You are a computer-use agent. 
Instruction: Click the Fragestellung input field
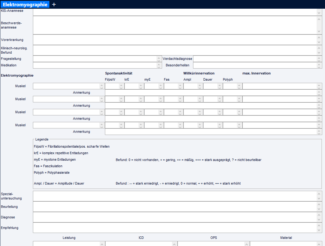tap(97, 59)
